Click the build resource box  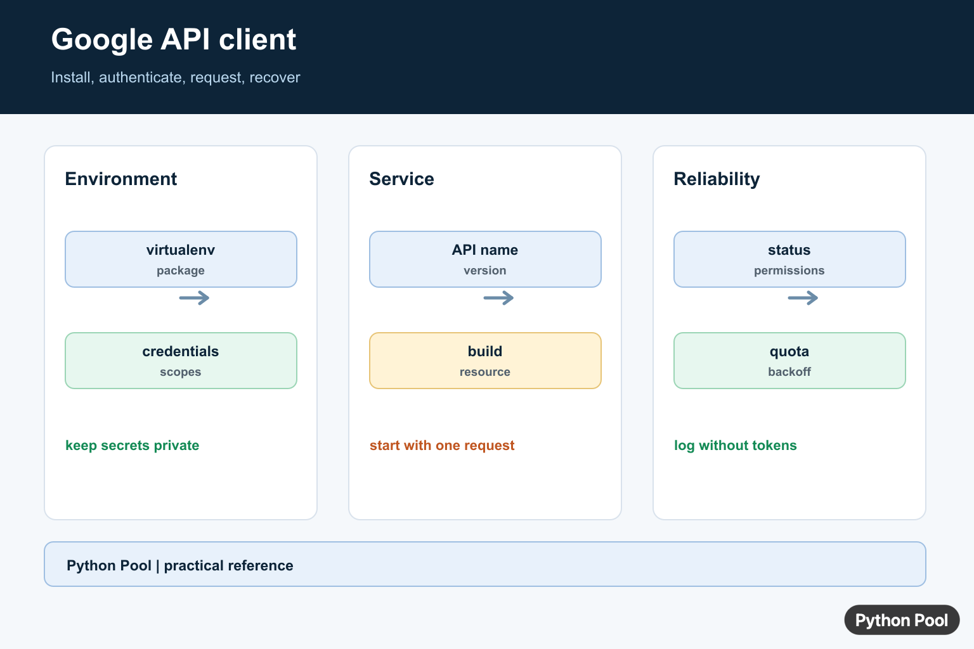click(485, 361)
